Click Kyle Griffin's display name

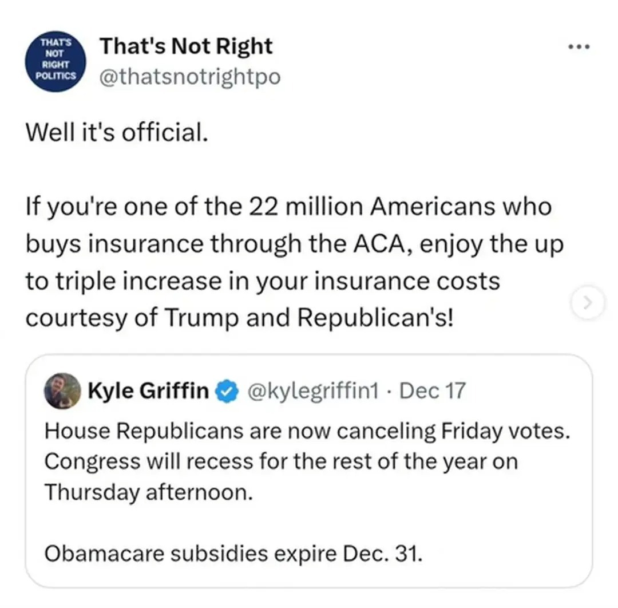pyautogui.click(x=148, y=390)
